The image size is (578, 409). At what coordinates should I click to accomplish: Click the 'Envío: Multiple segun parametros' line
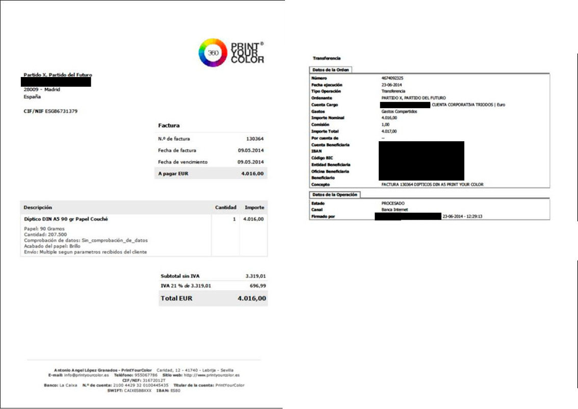click(86, 252)
